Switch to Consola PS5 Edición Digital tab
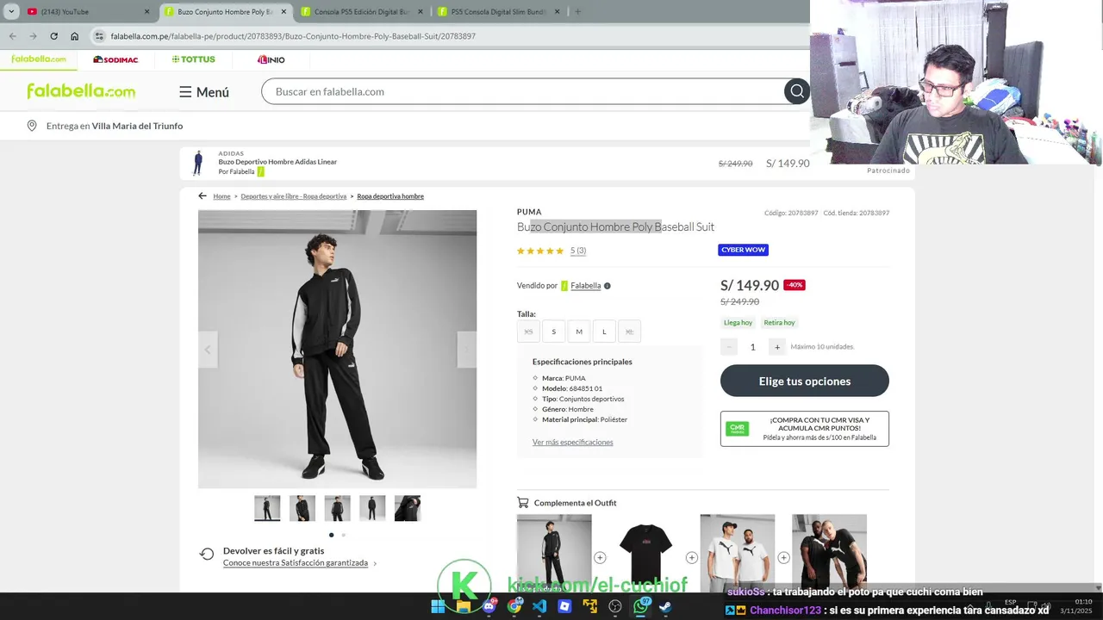 click(x=362, y=12)
